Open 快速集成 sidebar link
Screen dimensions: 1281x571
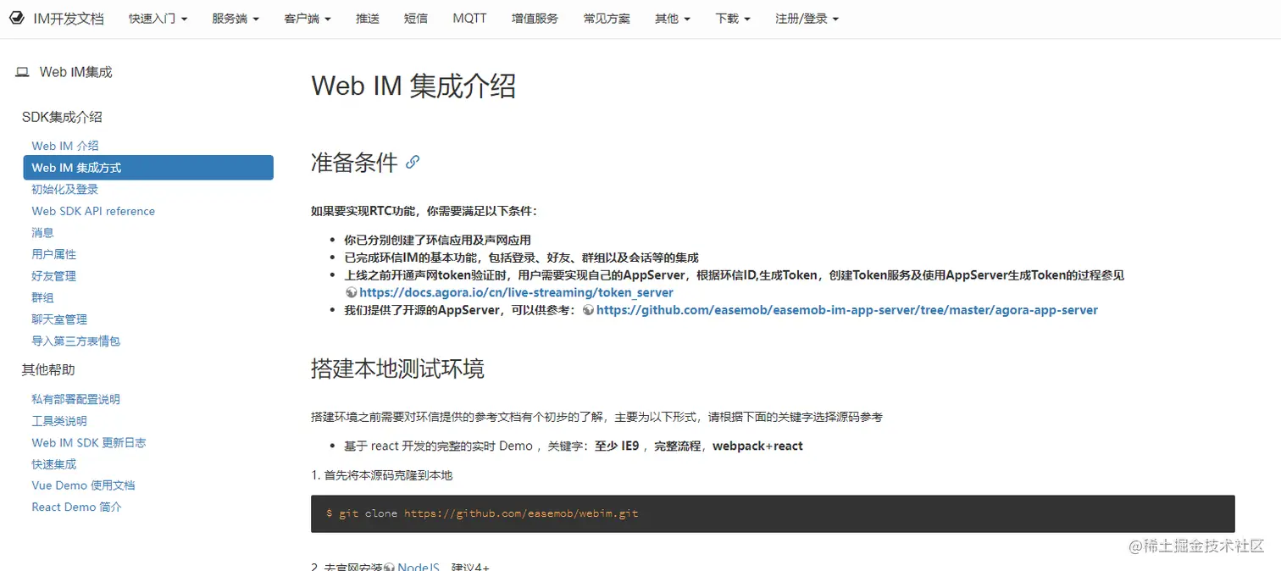coord(54,464)
